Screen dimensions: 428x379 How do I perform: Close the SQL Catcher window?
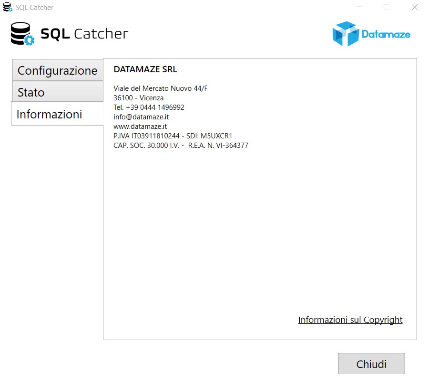pyautogui.click(x=414, y=7)
